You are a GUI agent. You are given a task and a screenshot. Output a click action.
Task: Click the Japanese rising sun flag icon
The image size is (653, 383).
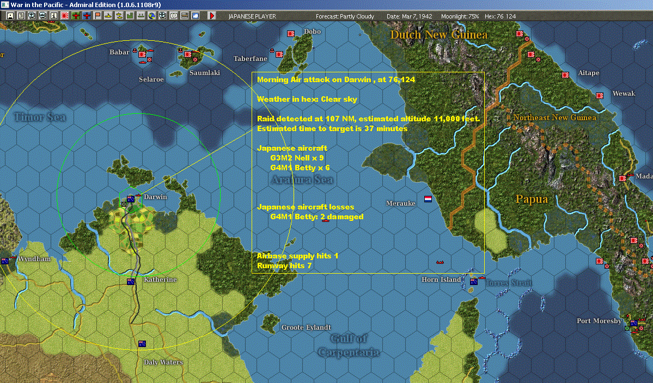[65, 16]
